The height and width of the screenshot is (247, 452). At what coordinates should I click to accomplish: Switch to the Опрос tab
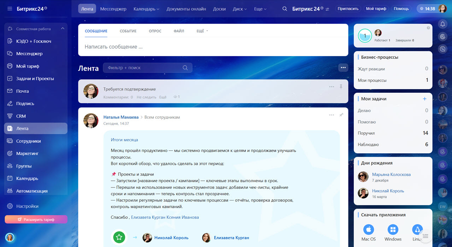click(155, 31)
